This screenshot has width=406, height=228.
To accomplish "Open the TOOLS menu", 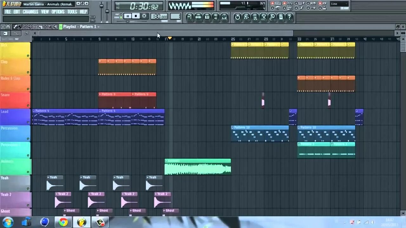I will 72,12.
